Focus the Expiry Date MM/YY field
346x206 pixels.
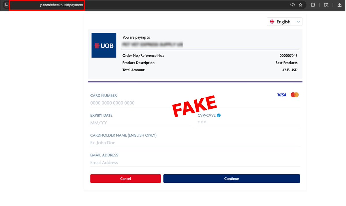coord(141,123)
